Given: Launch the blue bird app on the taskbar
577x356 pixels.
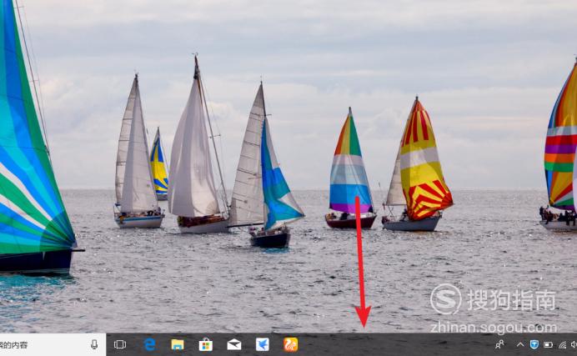Looking at the screenshot, I should (263, 344).
